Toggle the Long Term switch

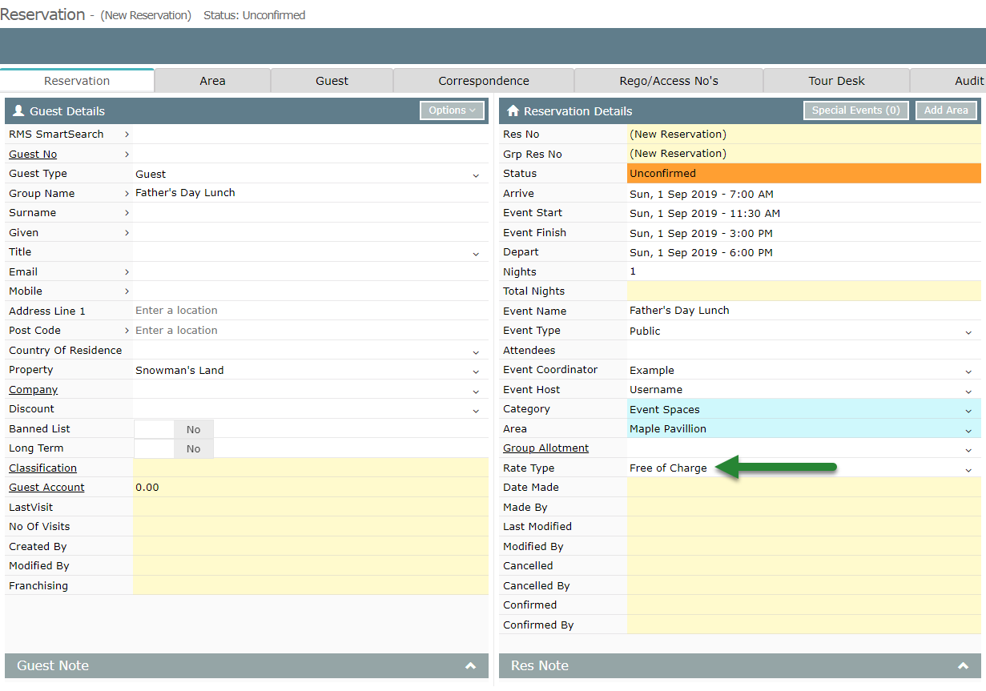point(174,449)
